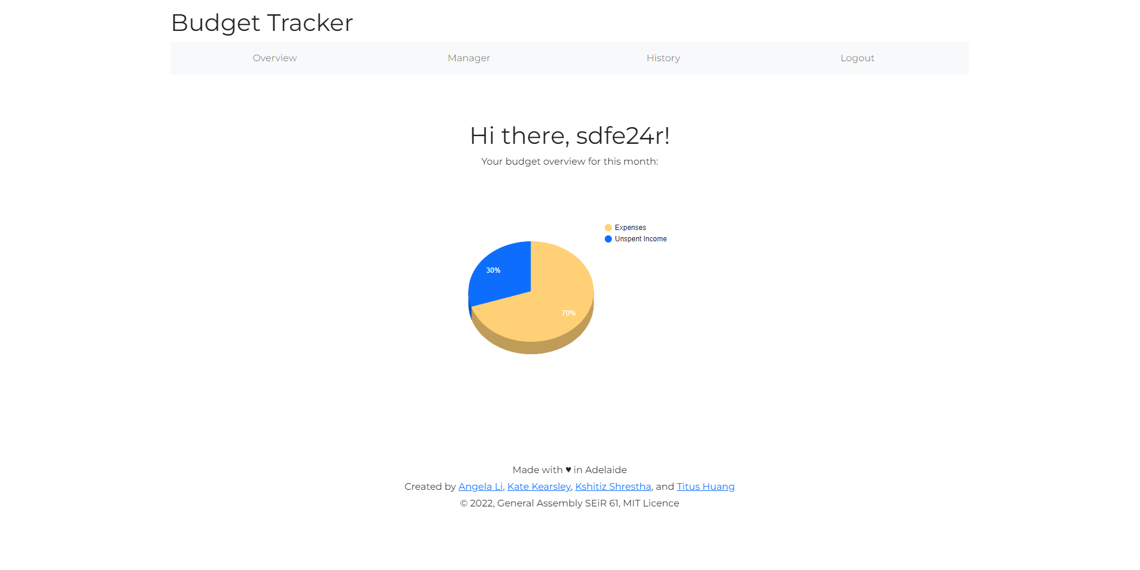Open Kshitiz Shrestha's link
Viewport: 1140px width, 570px height.
pos(613,486)
